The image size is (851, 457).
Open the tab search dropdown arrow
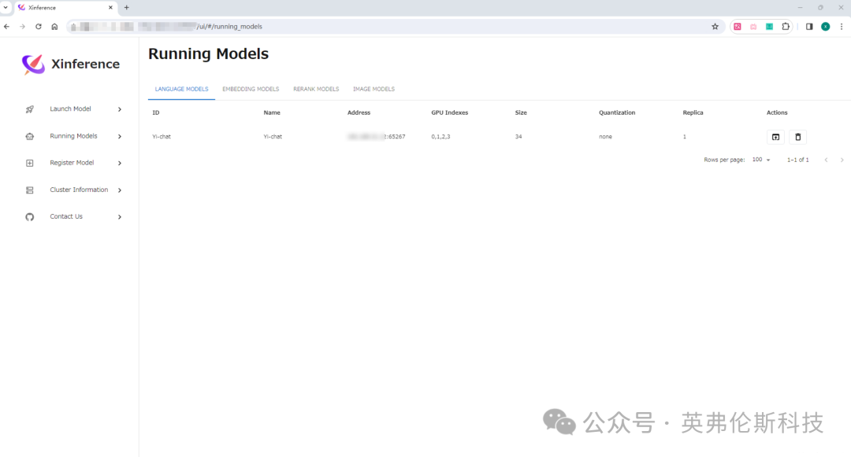[x=6, y=8]
